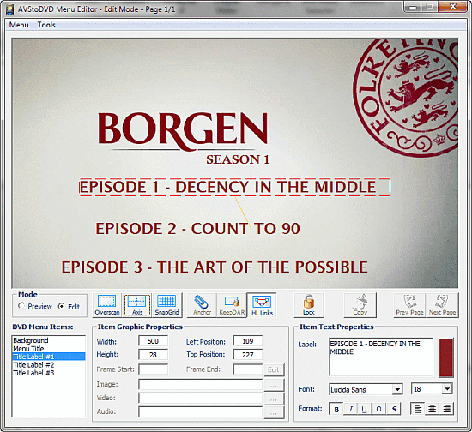Browse for Image file button
The width and height of the screenshot is (472, 432).
274,385
